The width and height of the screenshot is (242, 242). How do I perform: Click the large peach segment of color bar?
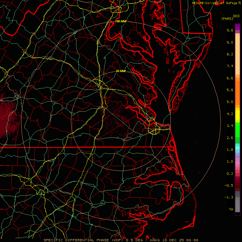click(237, 55)
